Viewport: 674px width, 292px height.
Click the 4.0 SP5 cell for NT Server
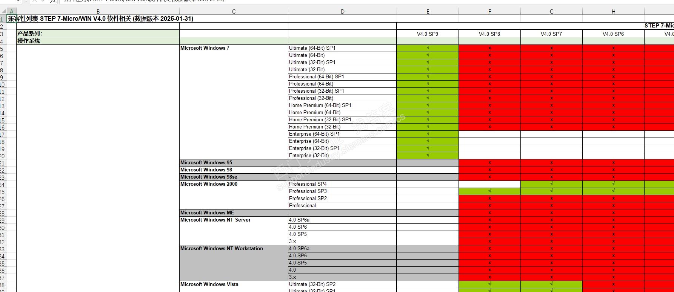point(343,234)
